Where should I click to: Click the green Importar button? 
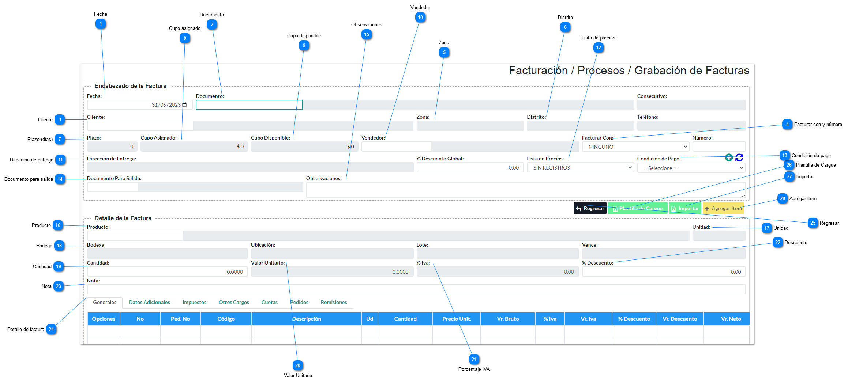pyautogui.click(x=685, y=208)
